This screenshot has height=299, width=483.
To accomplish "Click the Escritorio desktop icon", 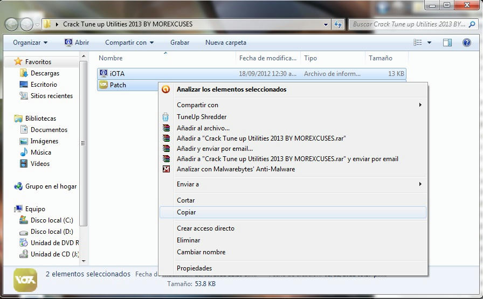I will click(x=23, y=85).
